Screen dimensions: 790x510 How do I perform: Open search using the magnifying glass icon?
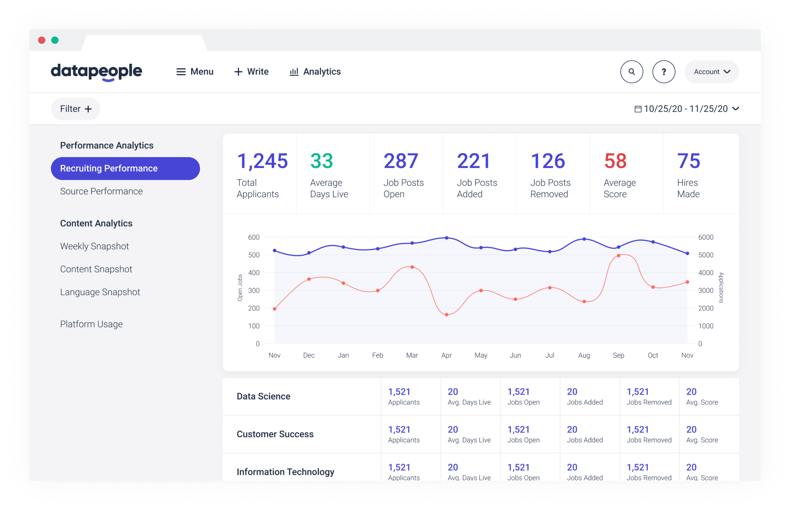[x=632, y=72]
